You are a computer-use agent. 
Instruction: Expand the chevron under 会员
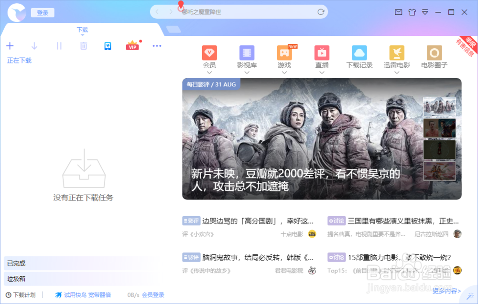(x=209, y=73)
